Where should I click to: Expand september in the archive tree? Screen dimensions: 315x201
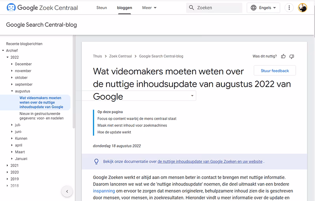(x=12, y=84)
